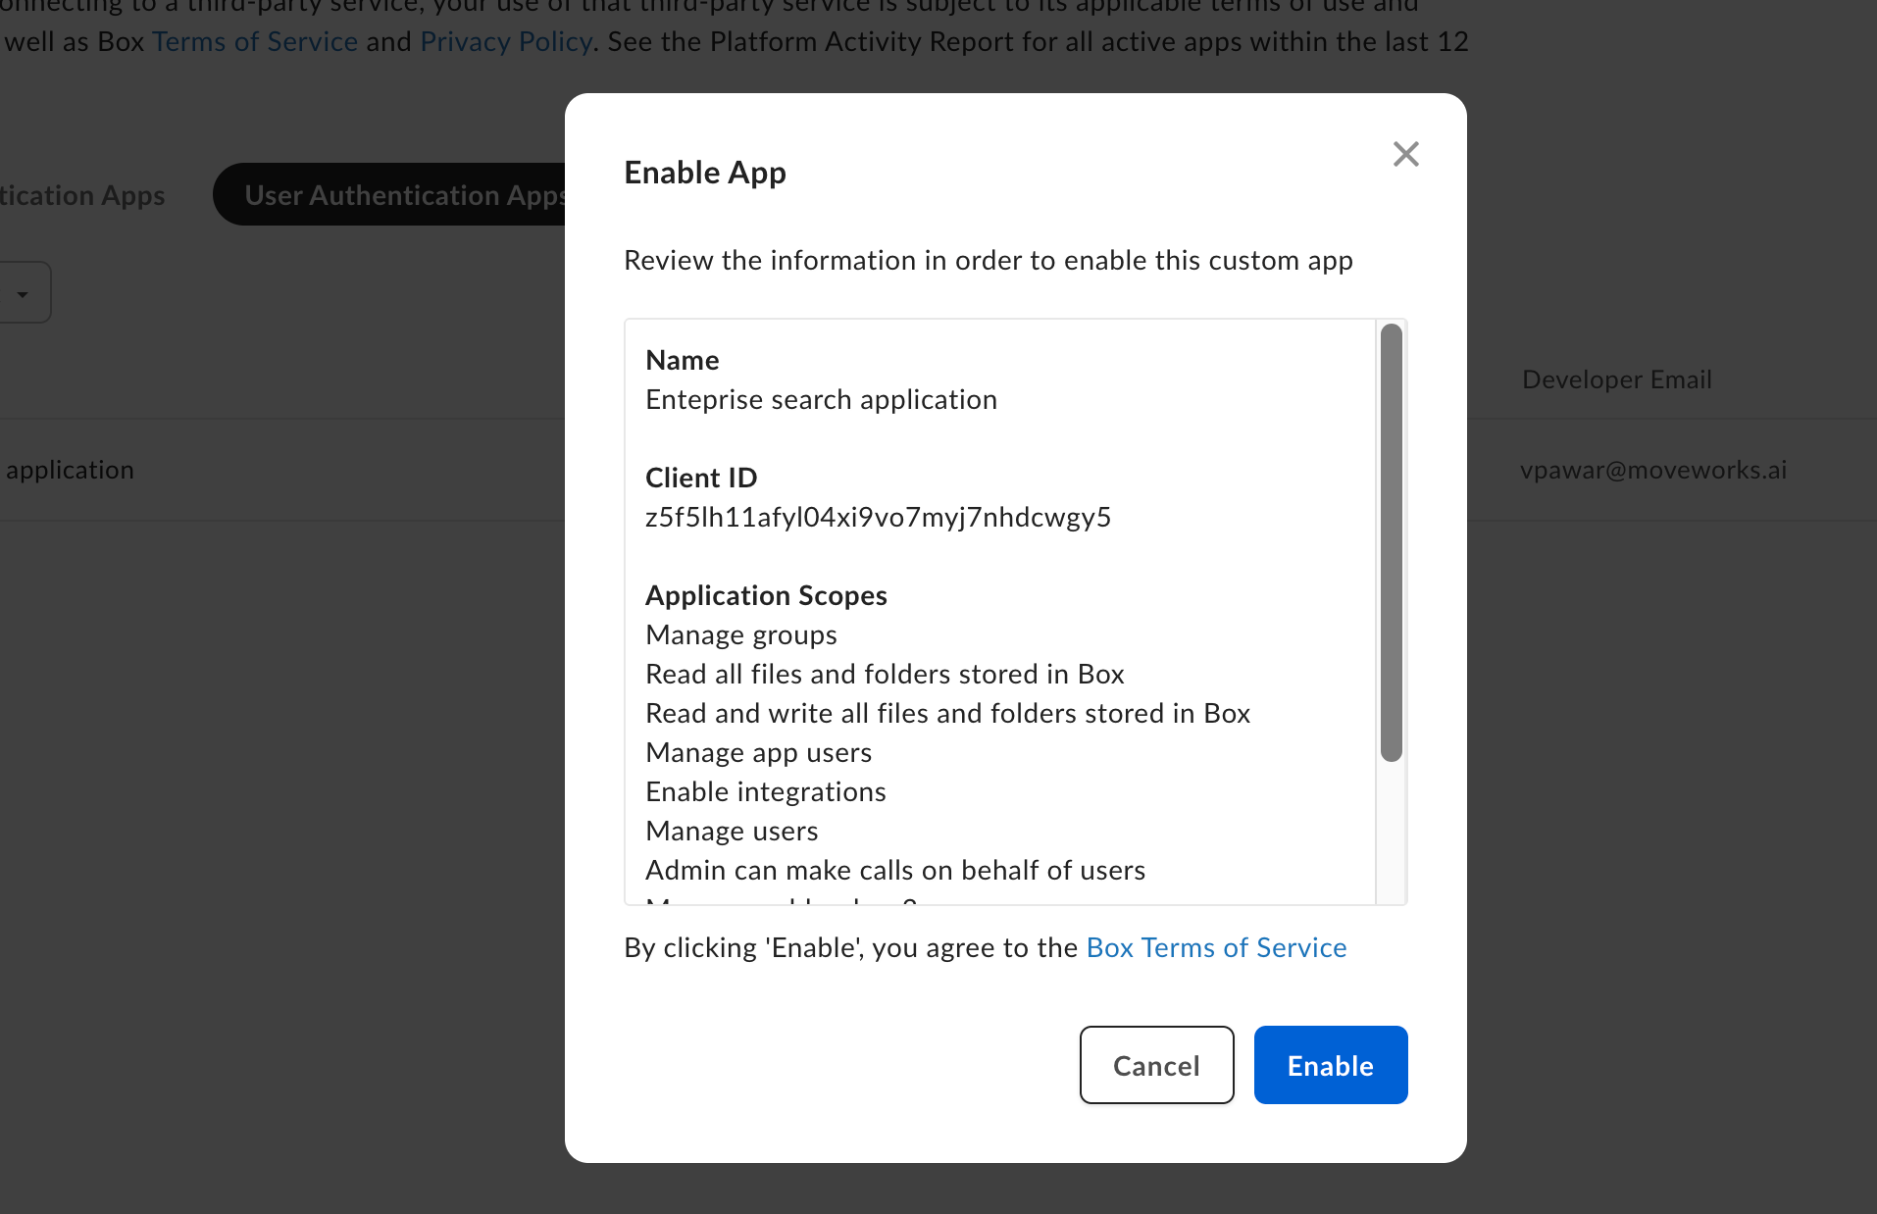Click the 'Client ID' label
The width and height of the screenshot is (1877, 1214).
(x=701, y=478)
